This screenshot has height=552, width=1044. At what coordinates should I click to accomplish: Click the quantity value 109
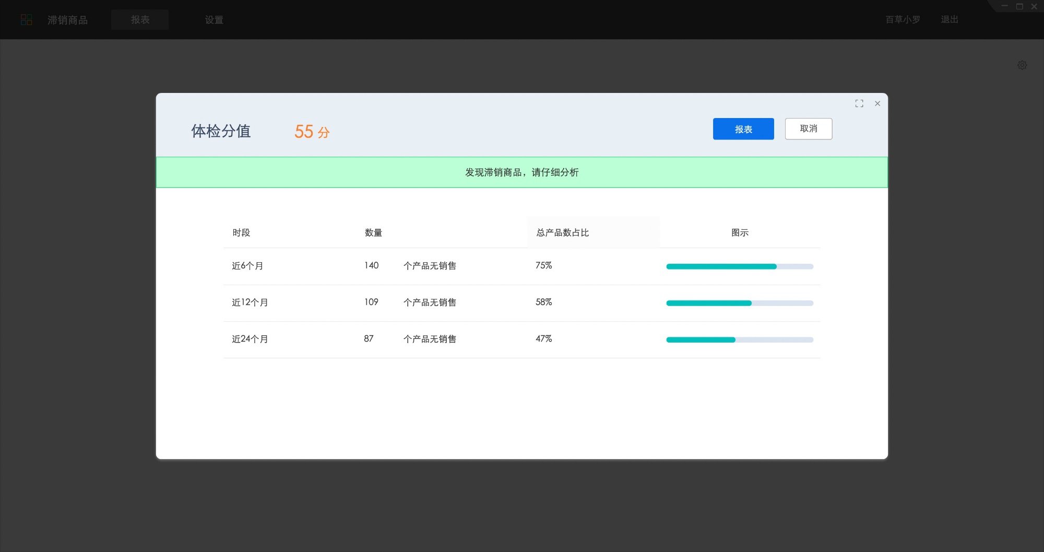(x=371, y=302)
